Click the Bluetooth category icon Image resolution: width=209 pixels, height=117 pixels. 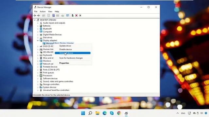click(x=41, y=29)
